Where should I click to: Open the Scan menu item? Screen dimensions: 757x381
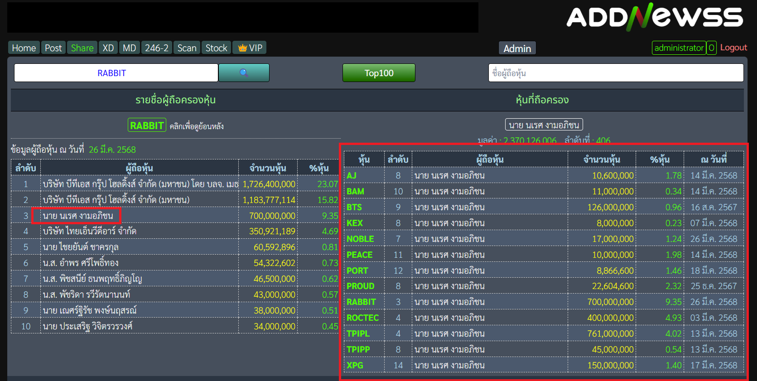coord(187,48)
